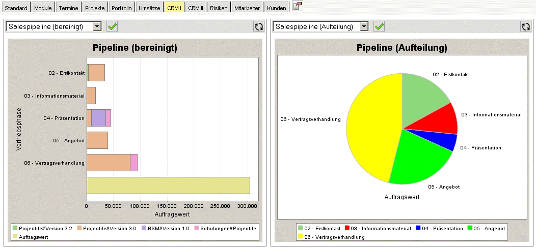This screenshot has width=536, height=249.
Task: Refresh the Pipeline (Aufteilung) chart
Action: point(525,26)
